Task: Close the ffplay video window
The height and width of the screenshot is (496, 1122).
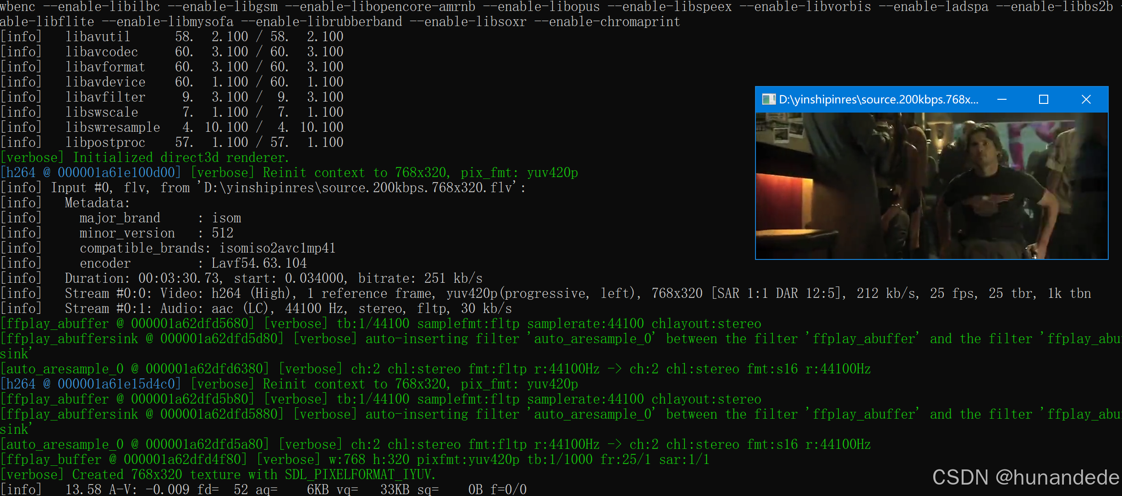Action: coord(1086,99)
